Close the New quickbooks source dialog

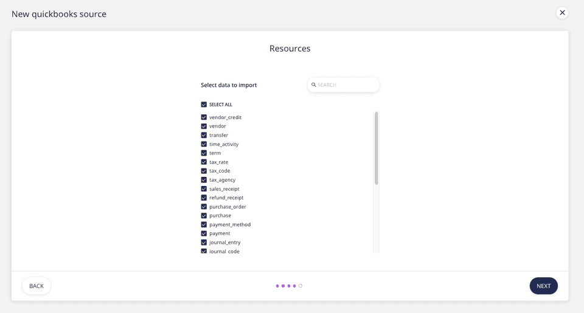562,13
